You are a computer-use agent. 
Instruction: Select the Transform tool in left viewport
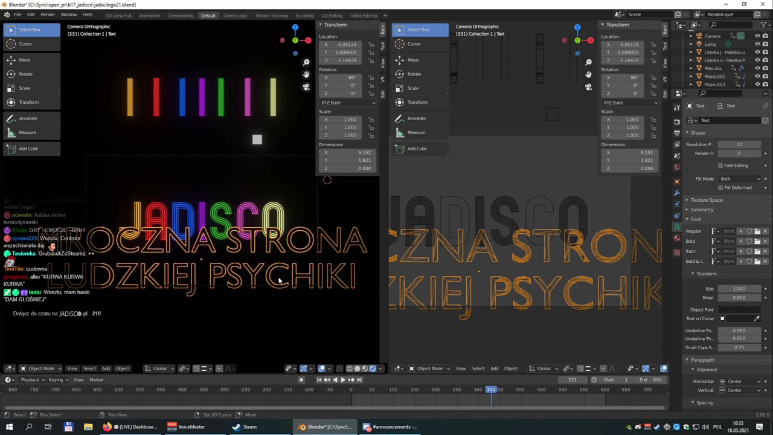[x=31, y=102]
